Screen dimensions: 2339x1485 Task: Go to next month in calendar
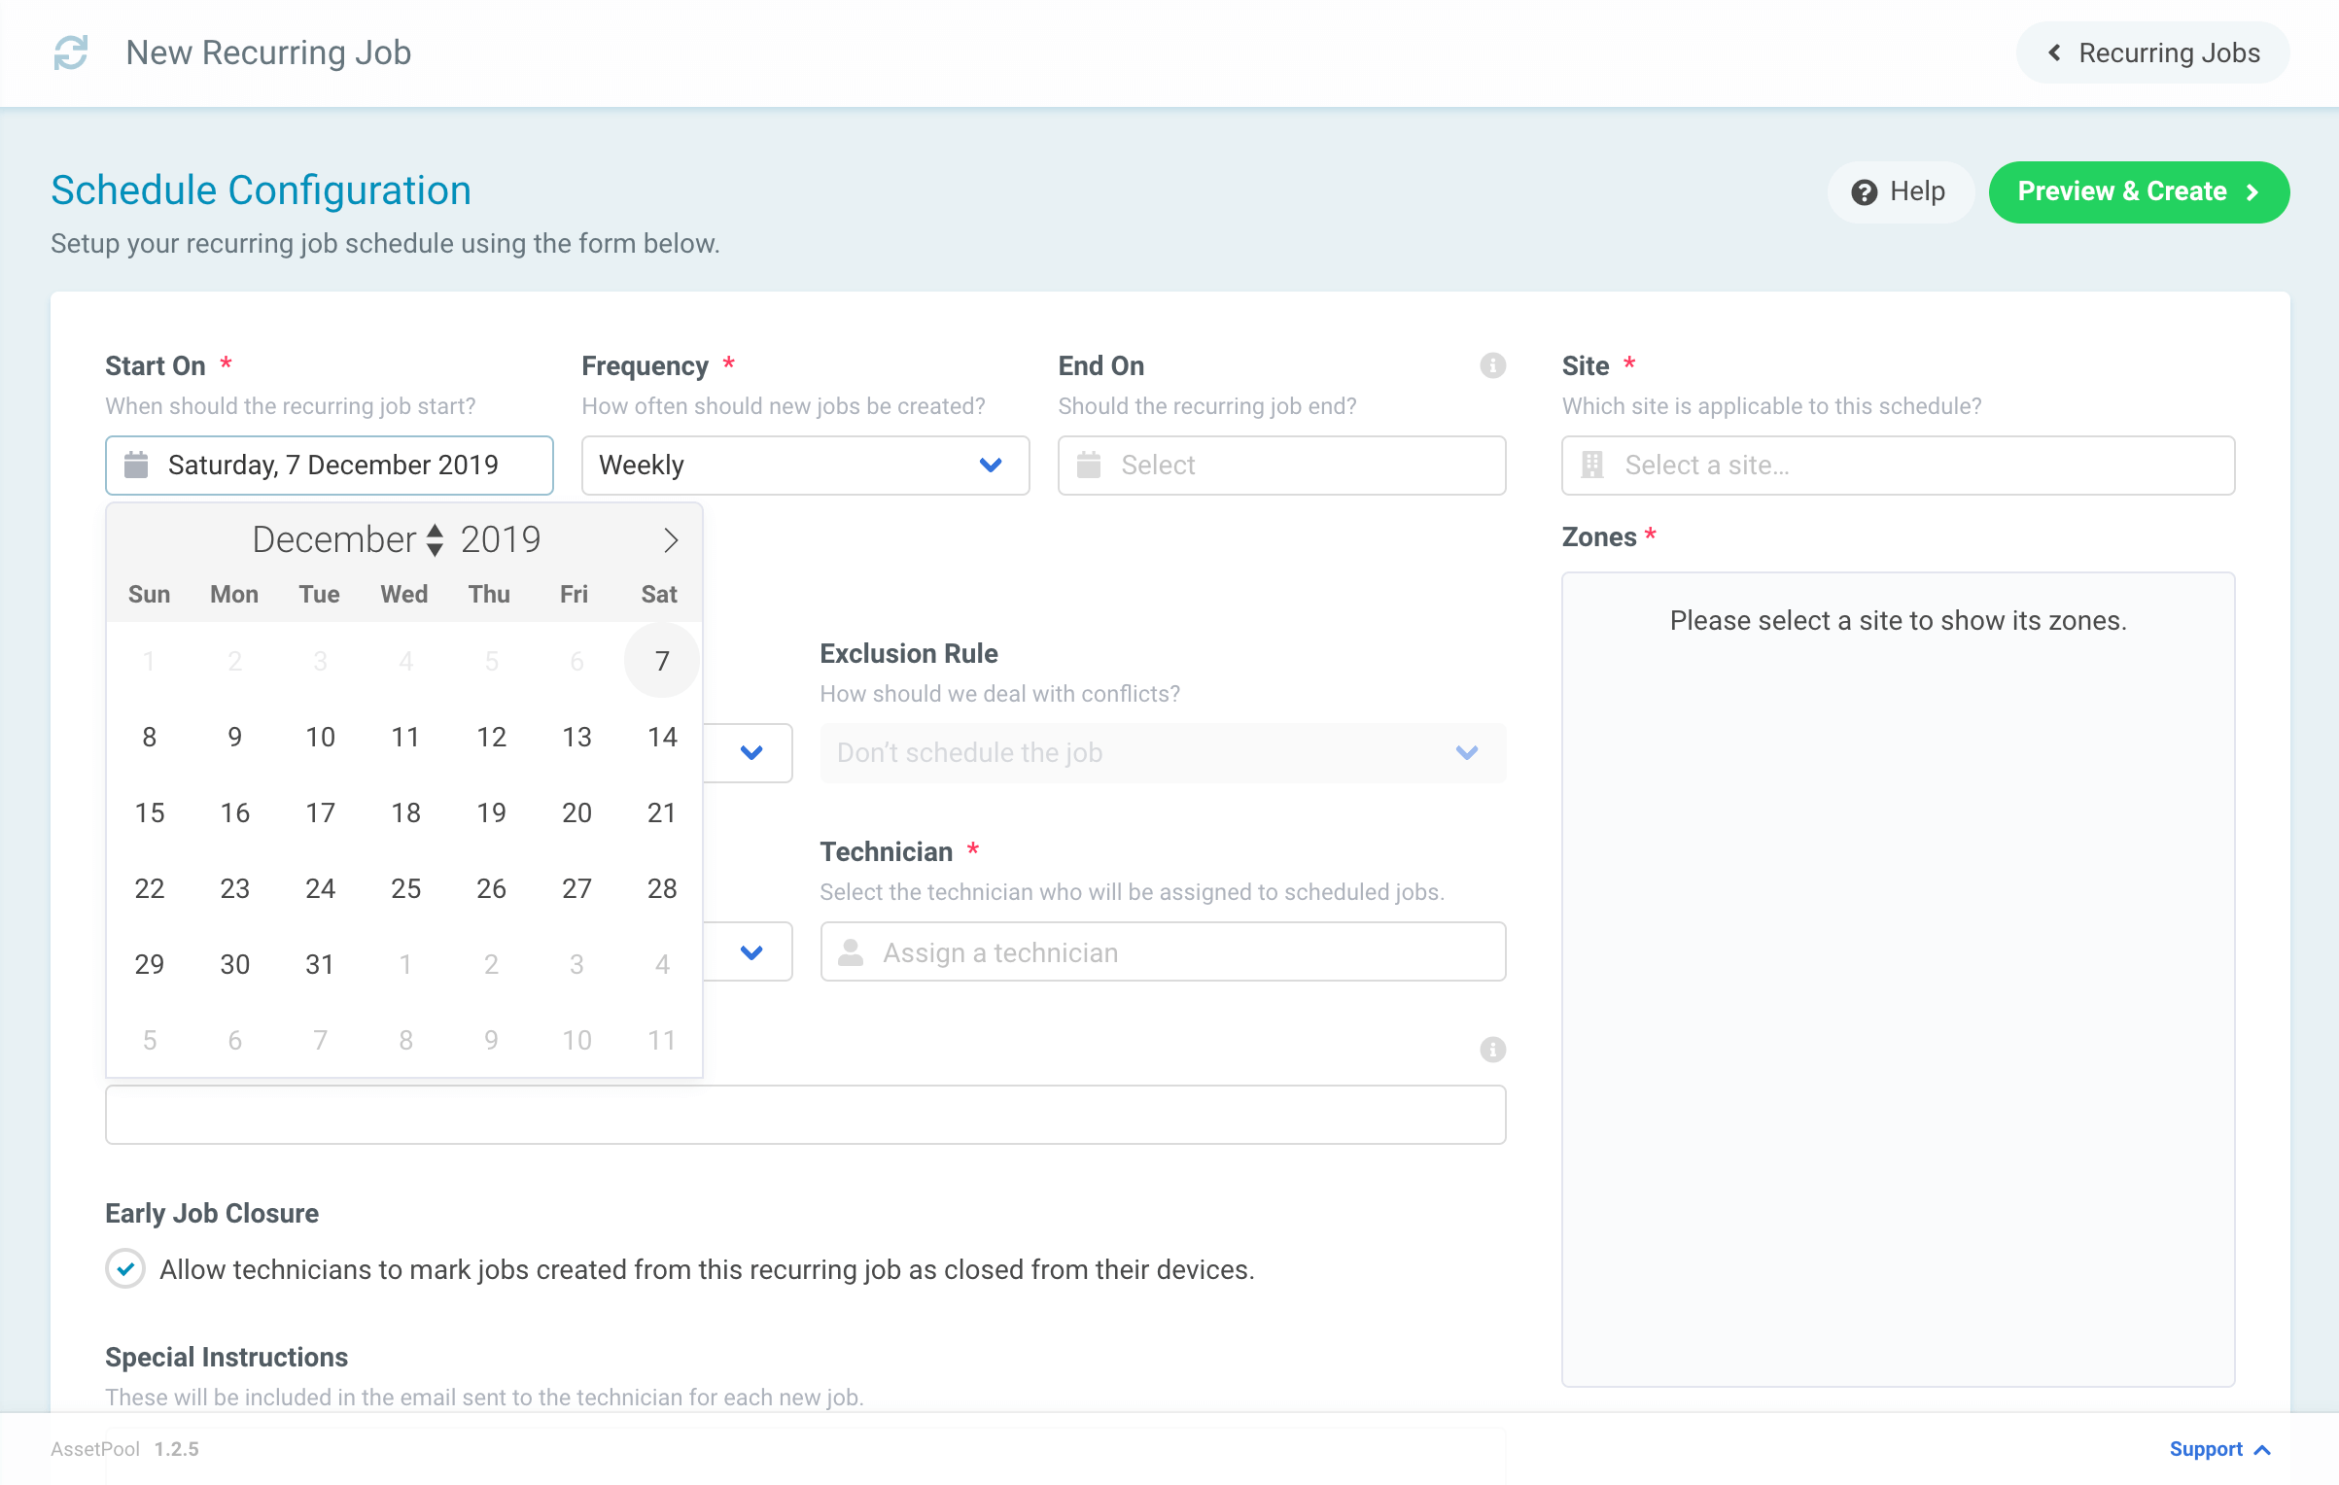[670, 540]
